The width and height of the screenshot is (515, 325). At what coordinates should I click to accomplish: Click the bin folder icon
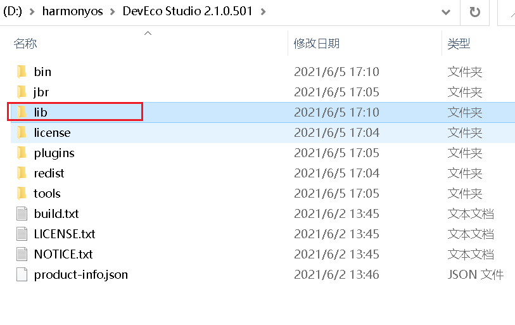click(22, 72)
